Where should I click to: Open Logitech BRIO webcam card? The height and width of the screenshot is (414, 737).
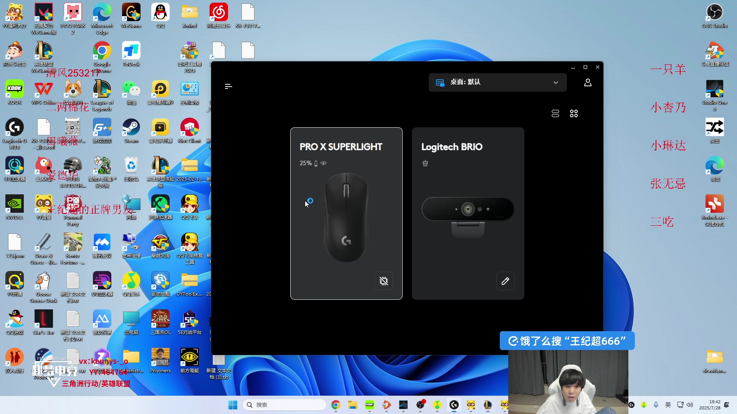[x=468, y=214]
